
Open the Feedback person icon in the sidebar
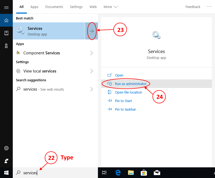tap(6, 161)
